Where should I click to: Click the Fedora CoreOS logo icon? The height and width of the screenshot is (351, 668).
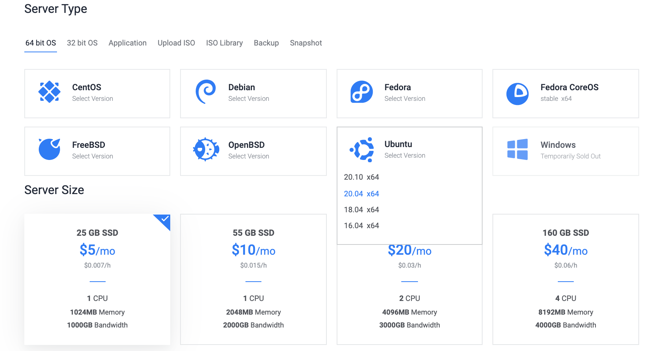(518, 94)
